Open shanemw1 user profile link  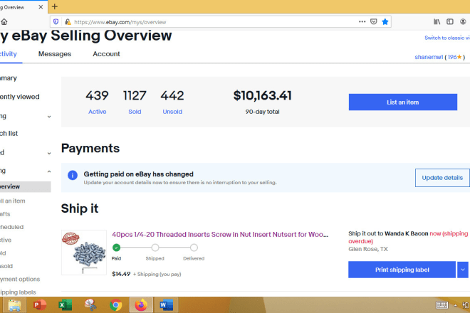pyautogui.click(x=429, y=57)
